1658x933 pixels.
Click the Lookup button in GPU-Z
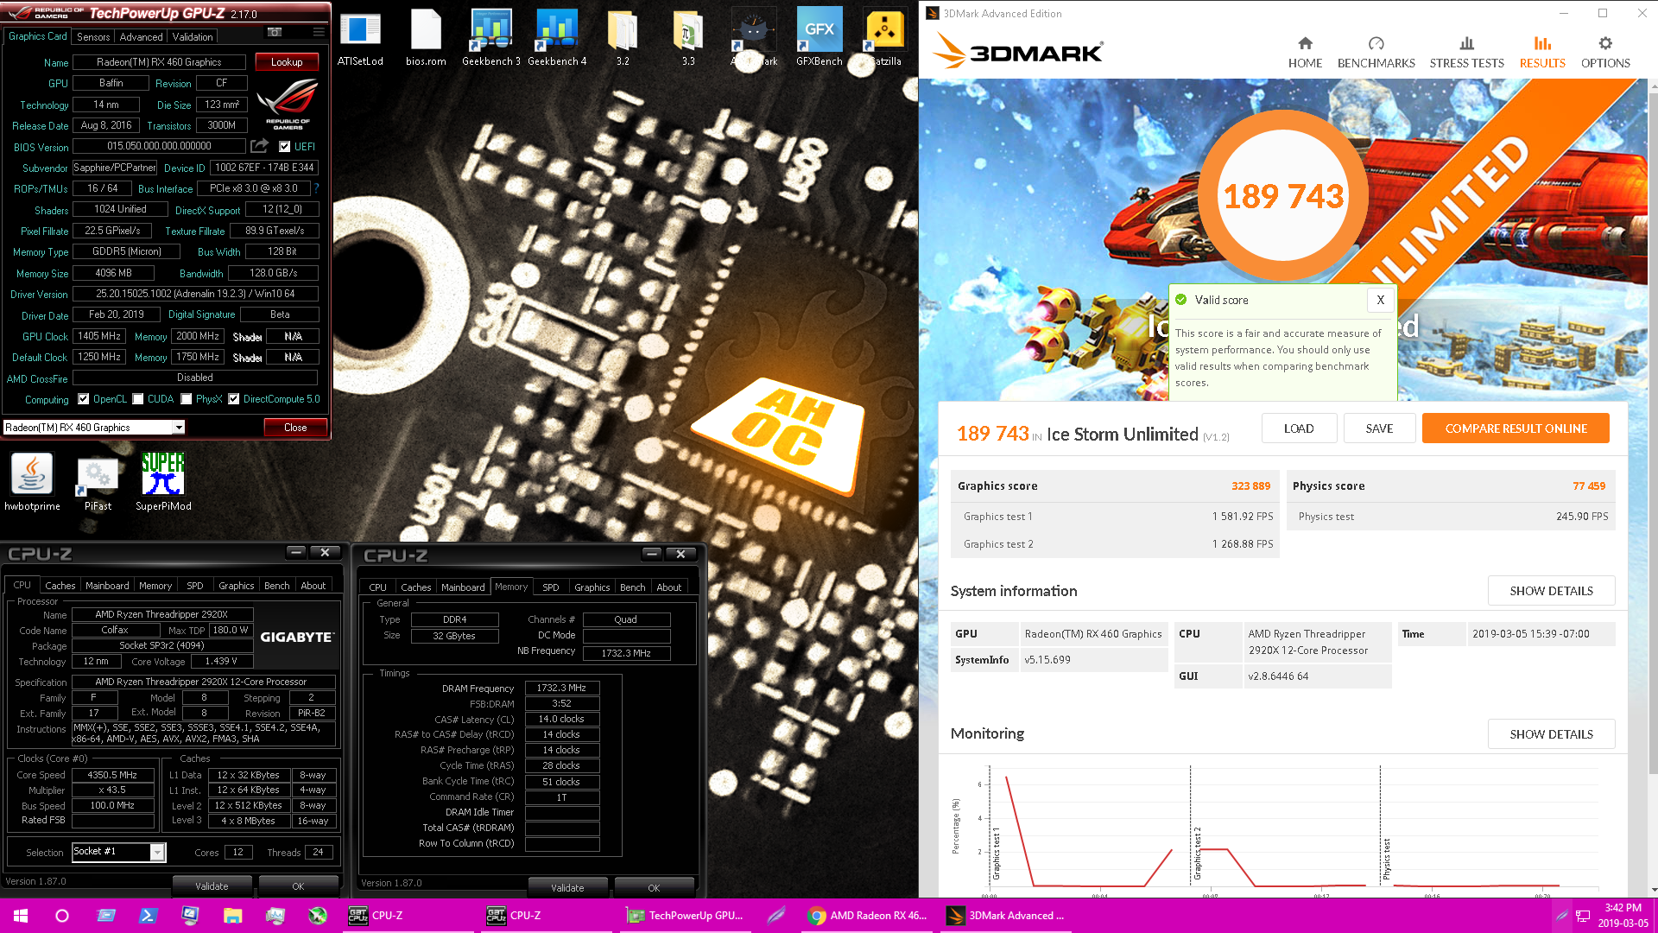tap(287, 62)
